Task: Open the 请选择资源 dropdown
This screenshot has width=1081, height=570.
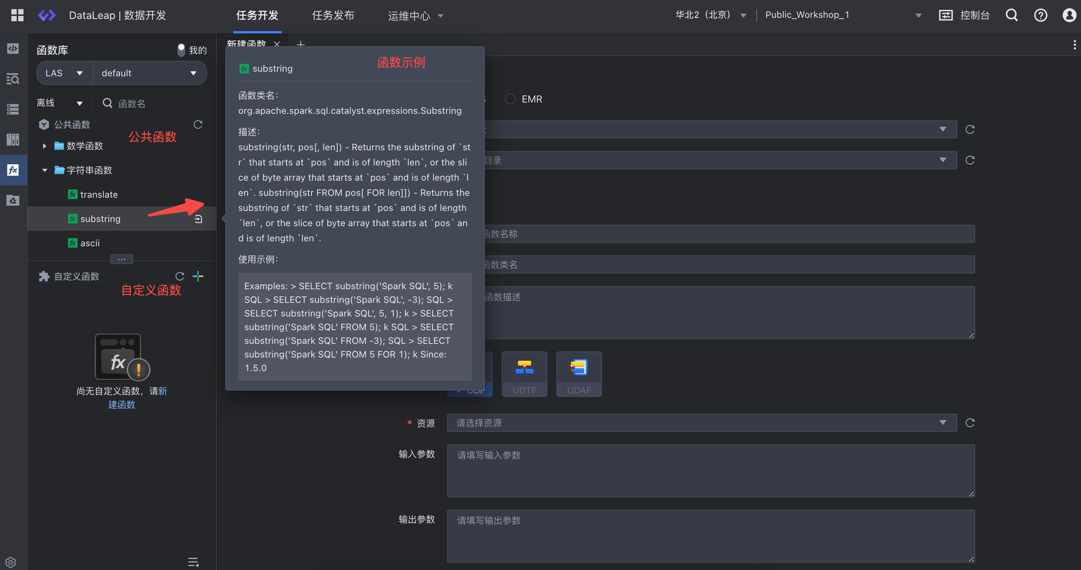Action: (702, 423)
